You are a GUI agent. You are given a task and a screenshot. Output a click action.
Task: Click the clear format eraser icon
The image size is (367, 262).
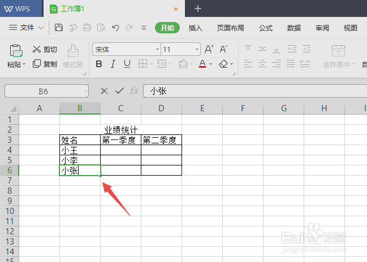pyautogui.click(x=223, y=64)
